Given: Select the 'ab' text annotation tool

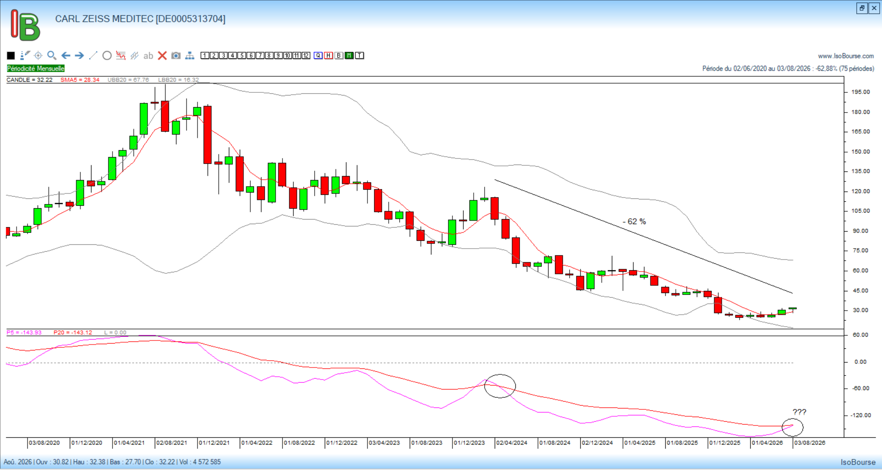Looking at the screenshot, I should pyautogui.click(x=148, y=56).
